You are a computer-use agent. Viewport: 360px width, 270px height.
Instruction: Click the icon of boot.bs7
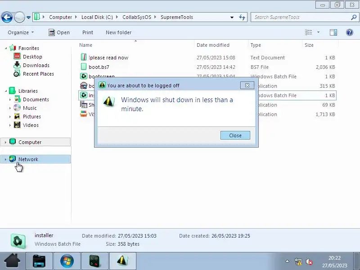point(84,67)
